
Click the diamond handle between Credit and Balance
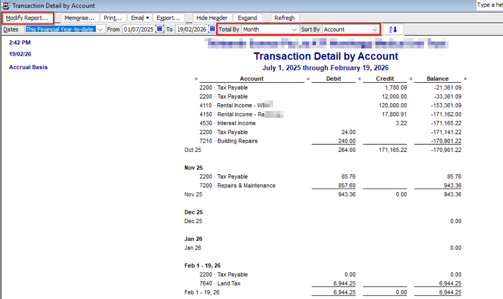(411, 79)
